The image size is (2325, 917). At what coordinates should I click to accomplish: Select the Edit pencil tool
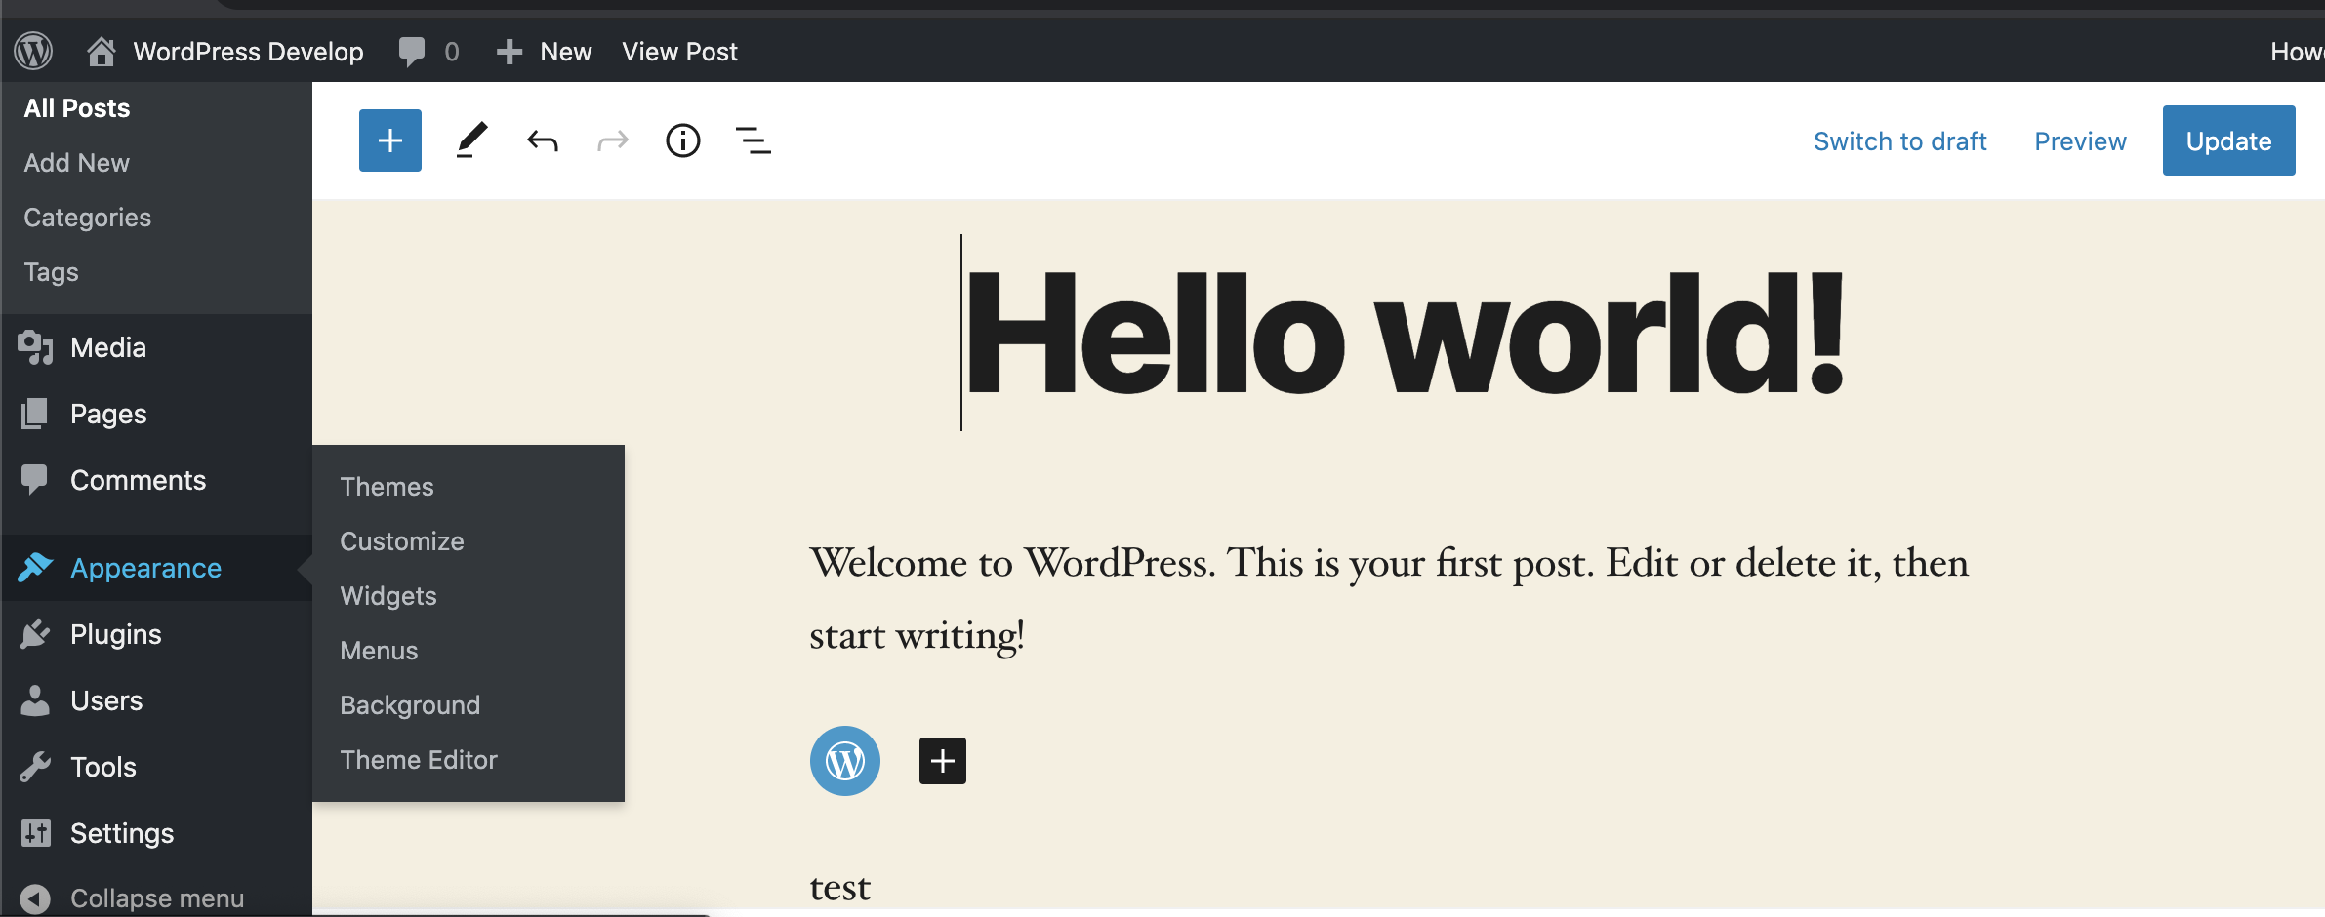click(471, 140)
